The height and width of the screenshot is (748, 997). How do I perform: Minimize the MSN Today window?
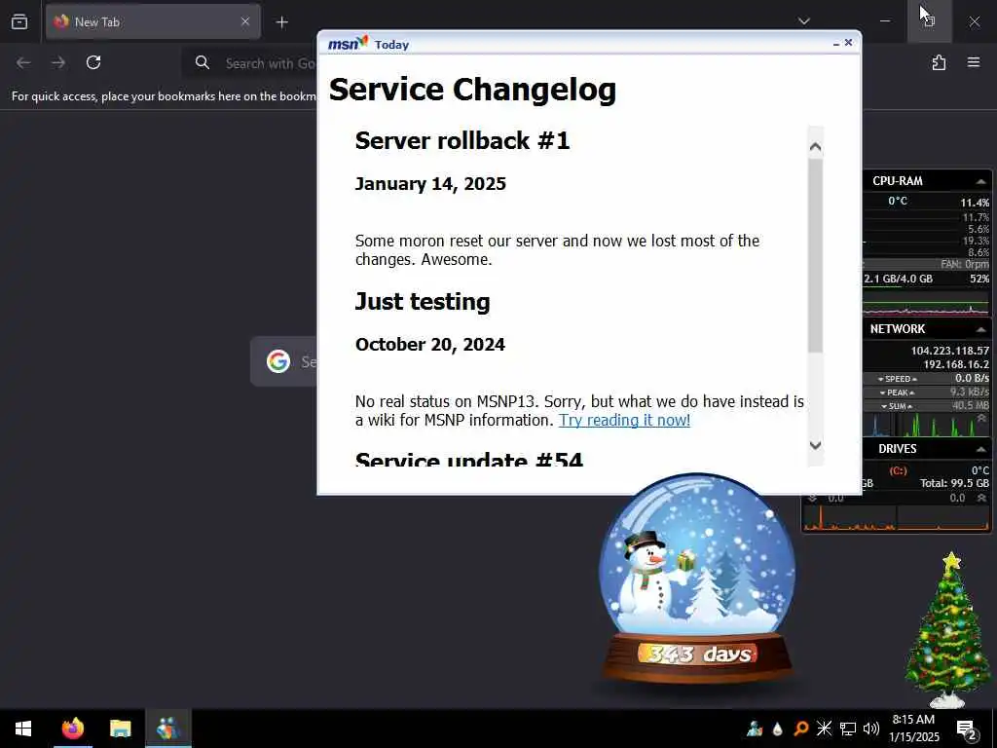pos(836,43)
